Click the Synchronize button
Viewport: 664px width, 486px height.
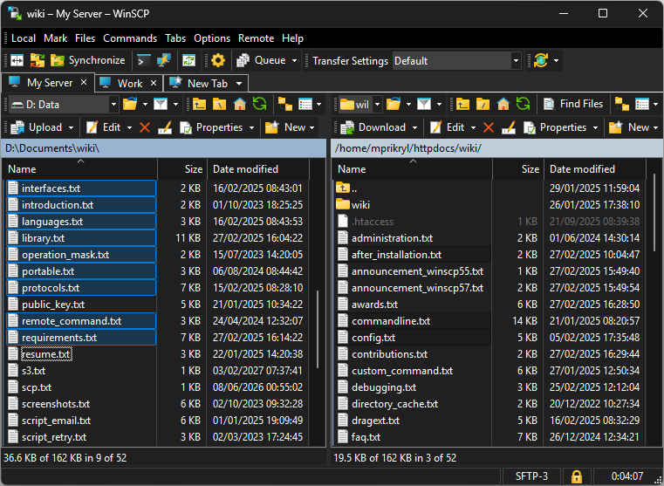[87, 61]
